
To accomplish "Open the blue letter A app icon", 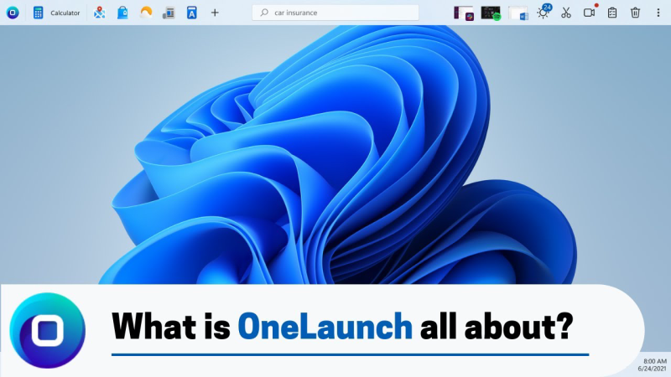I will 192,13.
